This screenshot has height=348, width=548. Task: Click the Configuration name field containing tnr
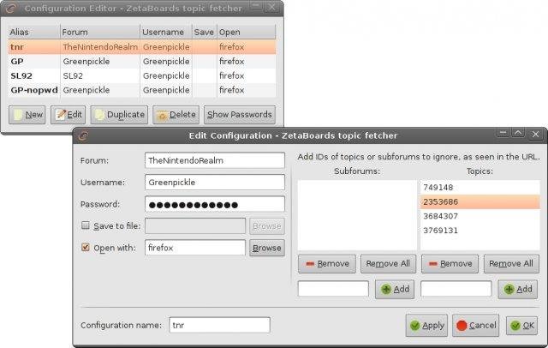click(219, 325)
